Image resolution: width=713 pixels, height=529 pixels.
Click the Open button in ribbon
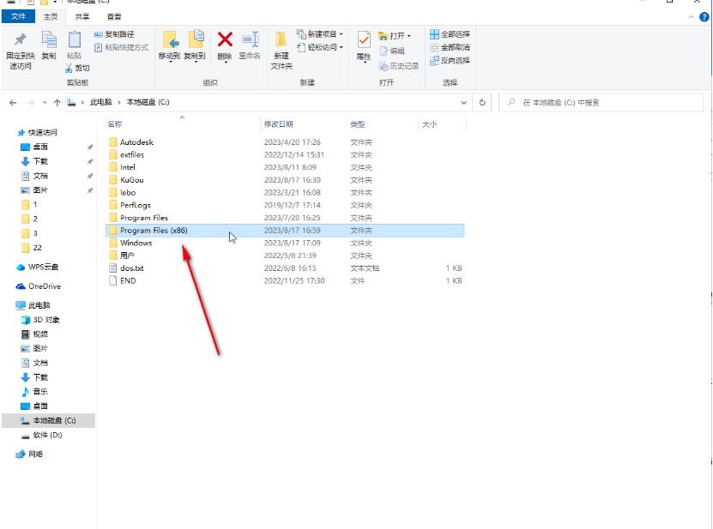(x=394, y=35)
